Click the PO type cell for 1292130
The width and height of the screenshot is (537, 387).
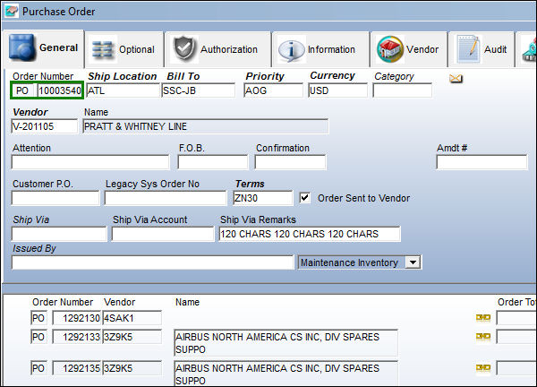pos(38,318)
